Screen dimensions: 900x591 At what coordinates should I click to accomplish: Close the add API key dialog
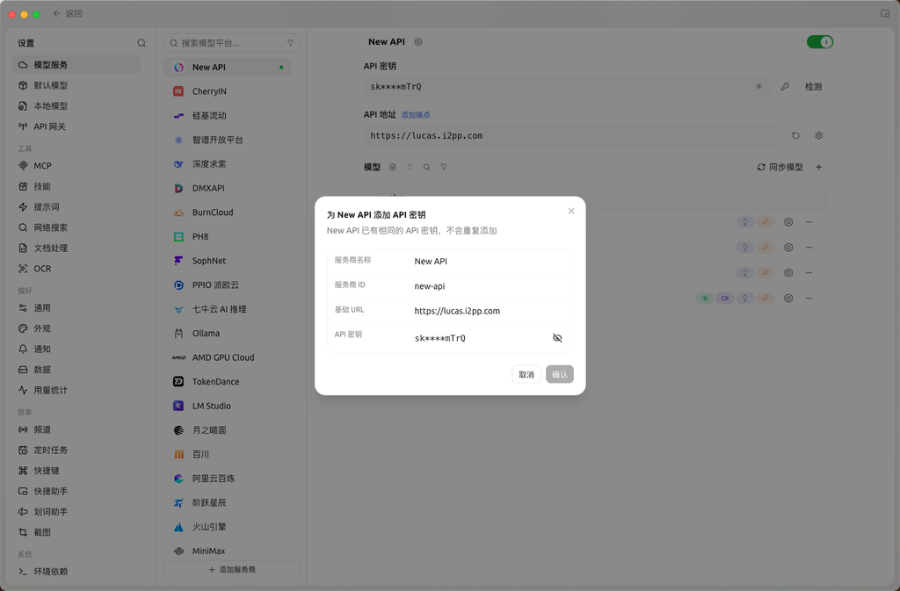point(571,211)
